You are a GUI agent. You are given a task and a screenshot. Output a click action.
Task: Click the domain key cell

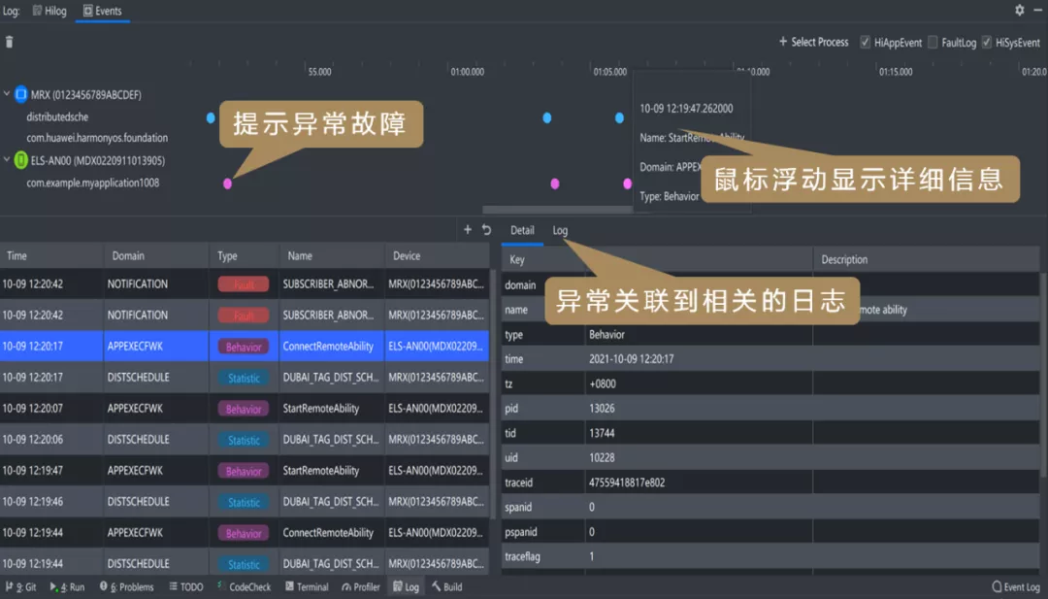point(523,284)
